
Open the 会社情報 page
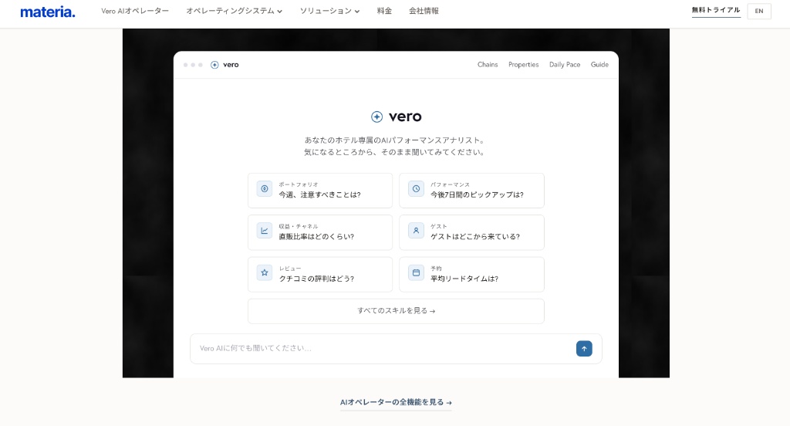(424, 11)
